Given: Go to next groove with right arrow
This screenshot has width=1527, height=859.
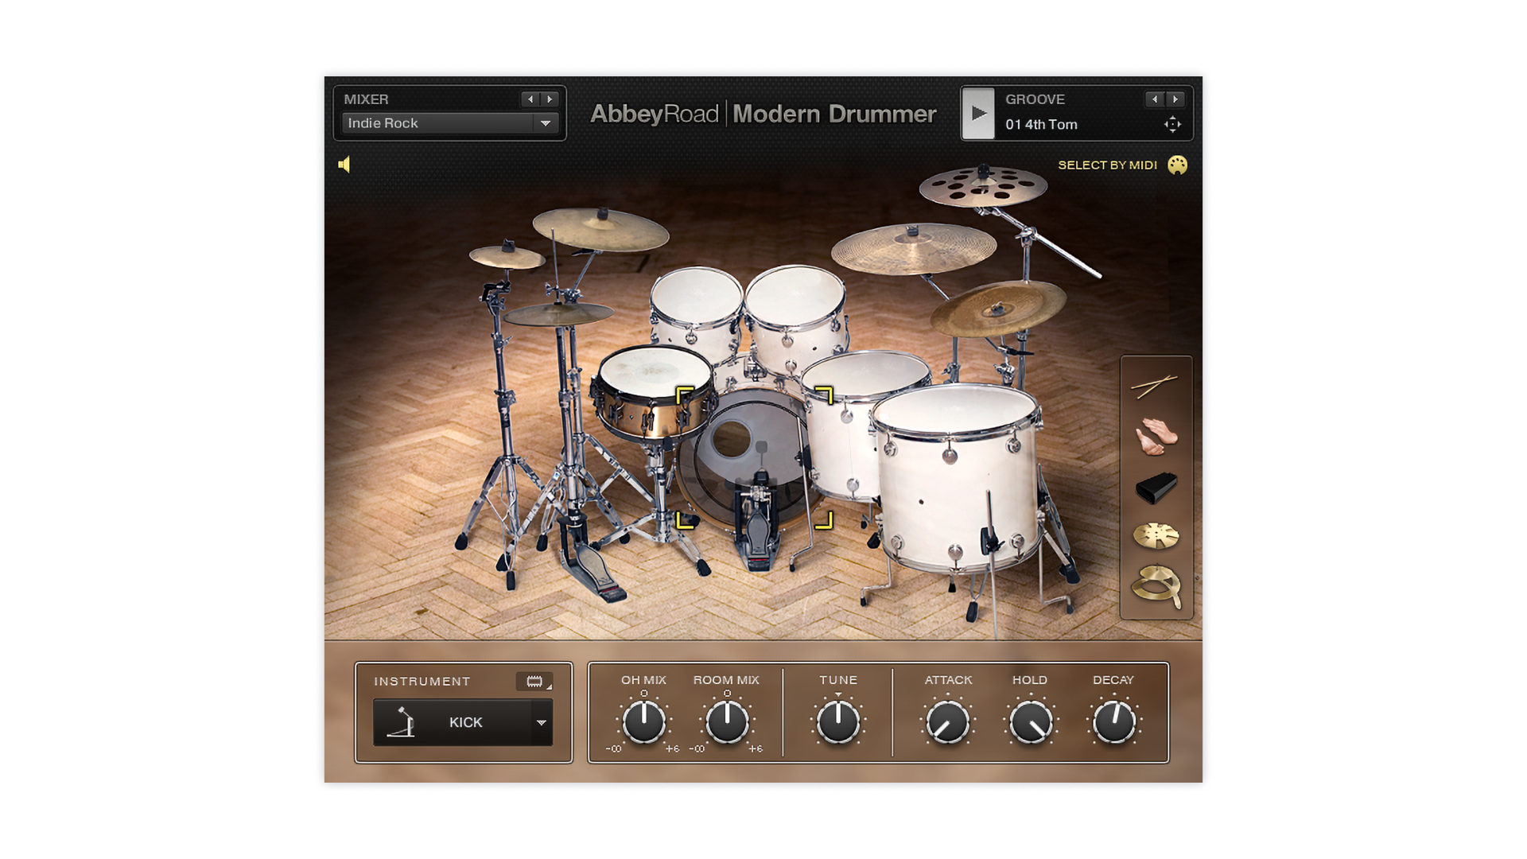Looking at the screenshot, I should (x=1175, y=99).
